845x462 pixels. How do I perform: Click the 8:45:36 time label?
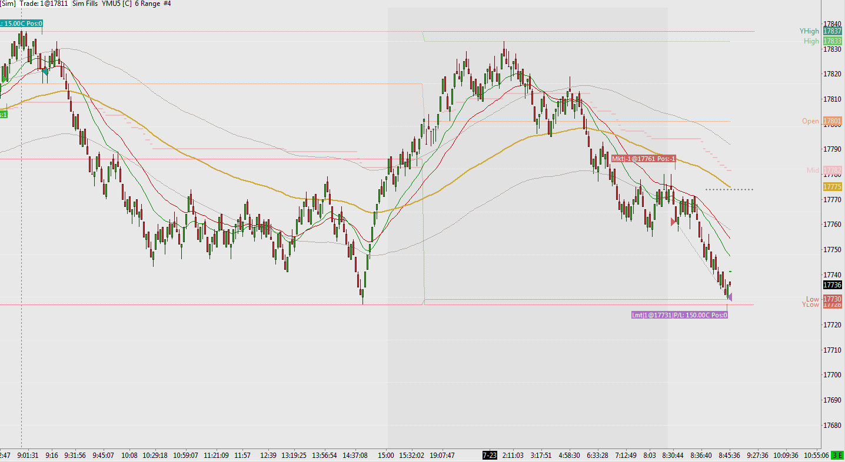point(730,456)
